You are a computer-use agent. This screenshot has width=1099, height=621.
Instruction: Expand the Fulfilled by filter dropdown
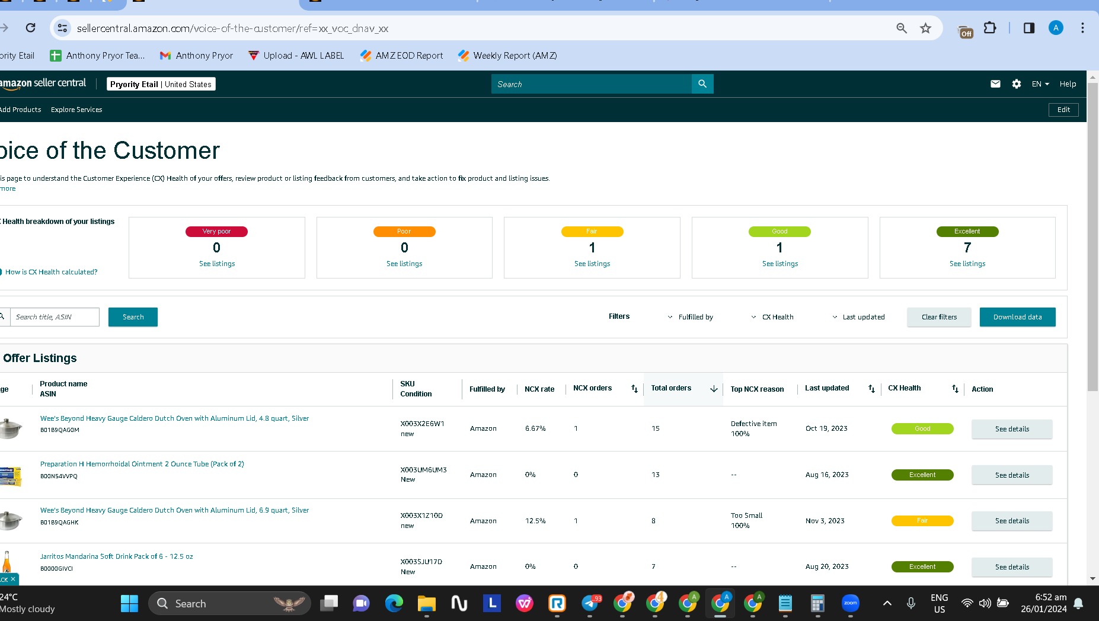pyautogui.click(x=691, y=317)
